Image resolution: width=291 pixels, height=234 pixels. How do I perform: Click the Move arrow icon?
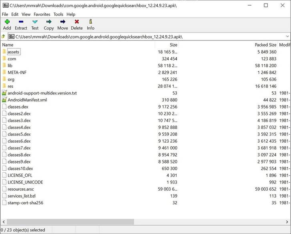[x=63, y=22]
